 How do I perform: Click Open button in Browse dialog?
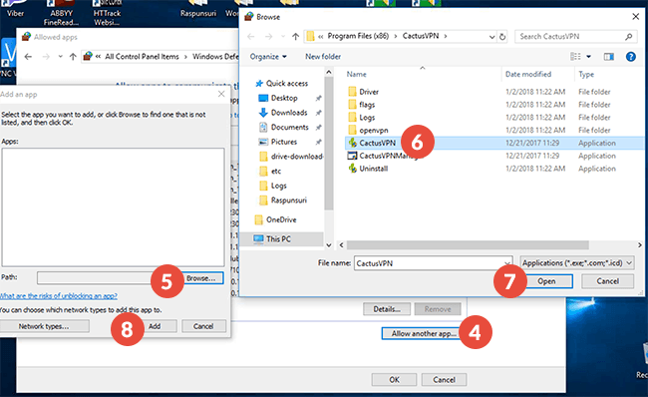546,281
